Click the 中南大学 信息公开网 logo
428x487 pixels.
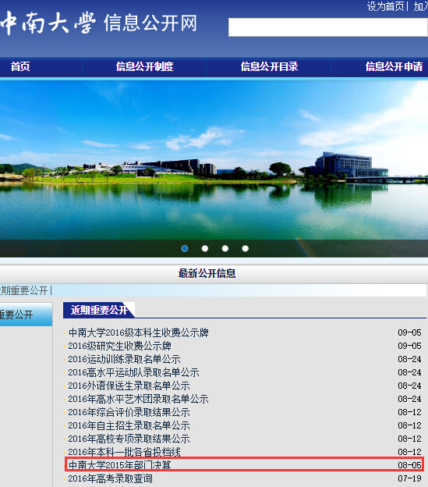point(99,23)
